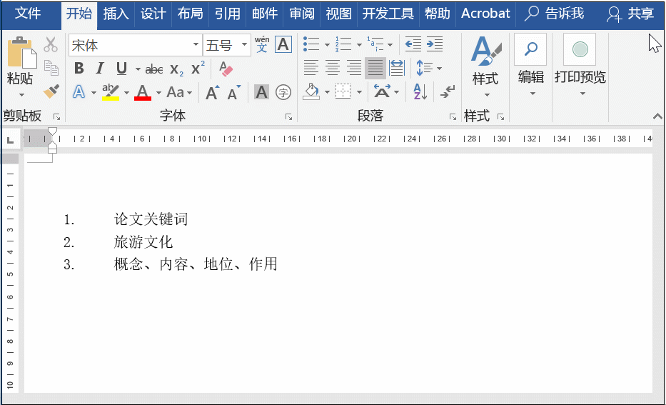Apply text effects outlined A icon
This screenshot has width=666, height=405.
point(79,92)
